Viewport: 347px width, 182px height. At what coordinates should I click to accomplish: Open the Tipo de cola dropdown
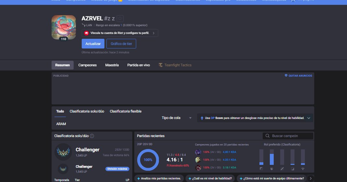pyautogui.click(x=176, y=118)
